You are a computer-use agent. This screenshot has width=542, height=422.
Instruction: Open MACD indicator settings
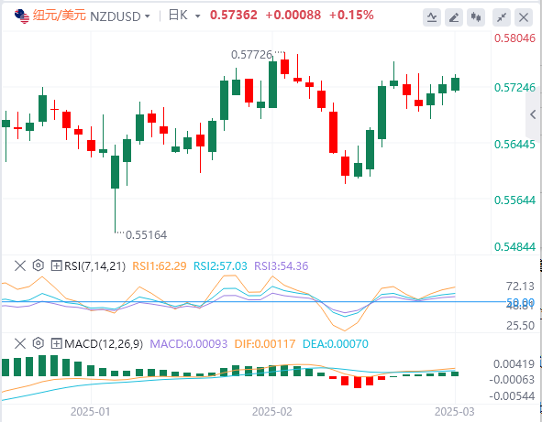(x=39, y=343)
